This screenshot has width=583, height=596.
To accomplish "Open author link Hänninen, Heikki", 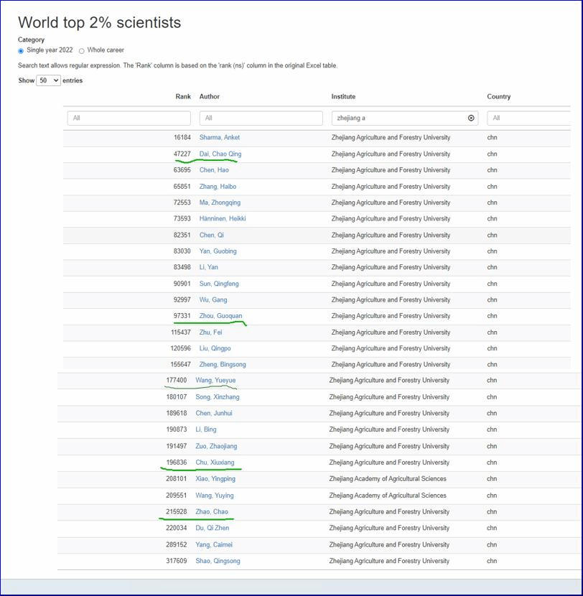I will pyautogui.click(x=223, y=218).
